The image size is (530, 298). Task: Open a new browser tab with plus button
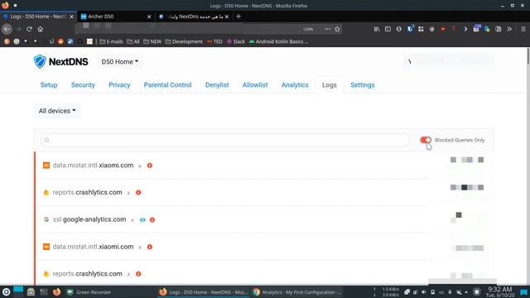pos(238,17)
